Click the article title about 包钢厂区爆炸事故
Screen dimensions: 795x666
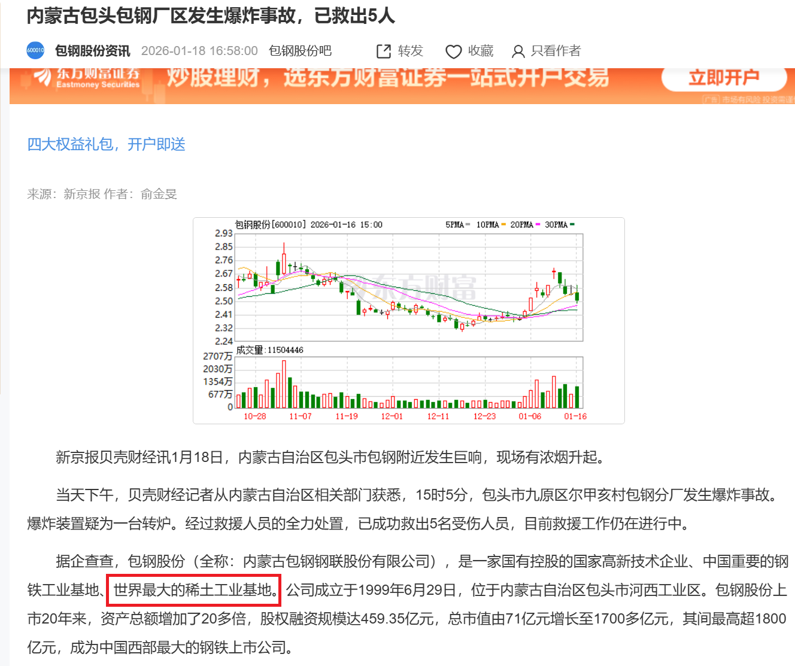coord(211,16)
